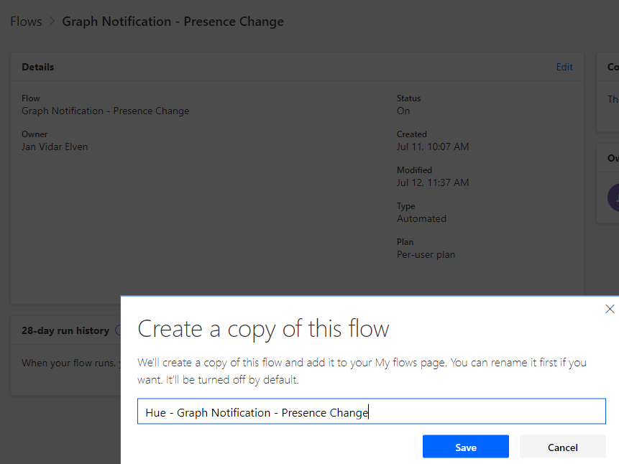
Task: Click the Modified date Jul 12, 11:37 AM
Action: (433, 182)
